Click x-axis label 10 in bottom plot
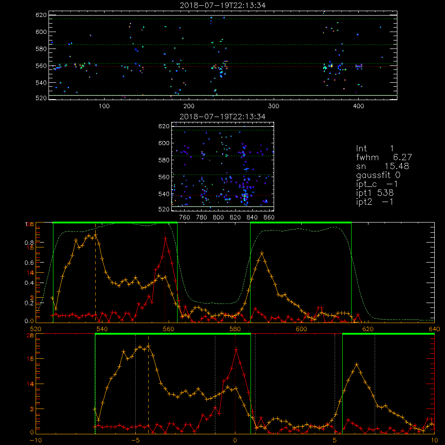 point(434,441)
